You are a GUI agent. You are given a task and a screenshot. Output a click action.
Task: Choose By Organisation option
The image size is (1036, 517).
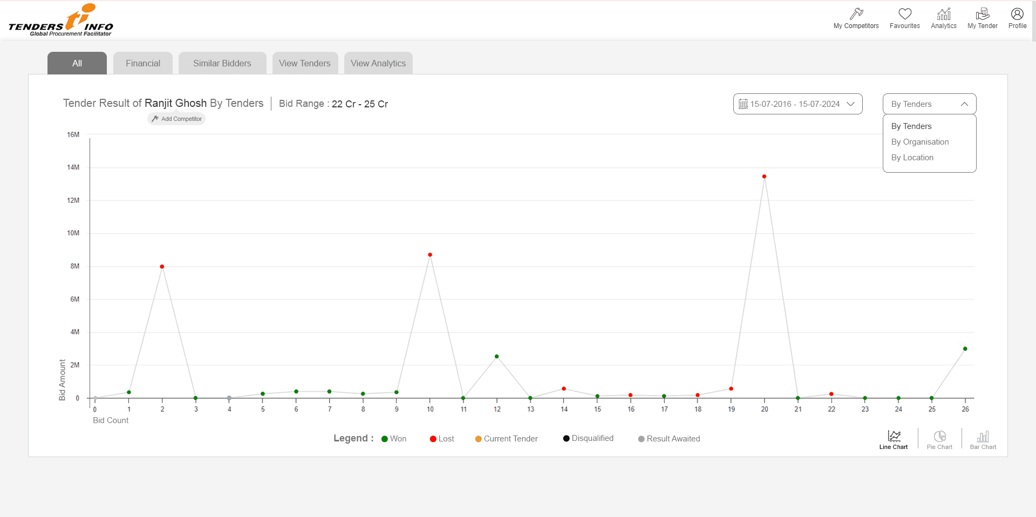(919, 142)
